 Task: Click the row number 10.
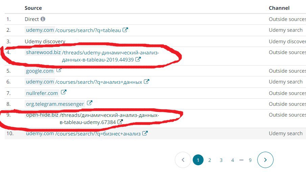pos(10,133)
